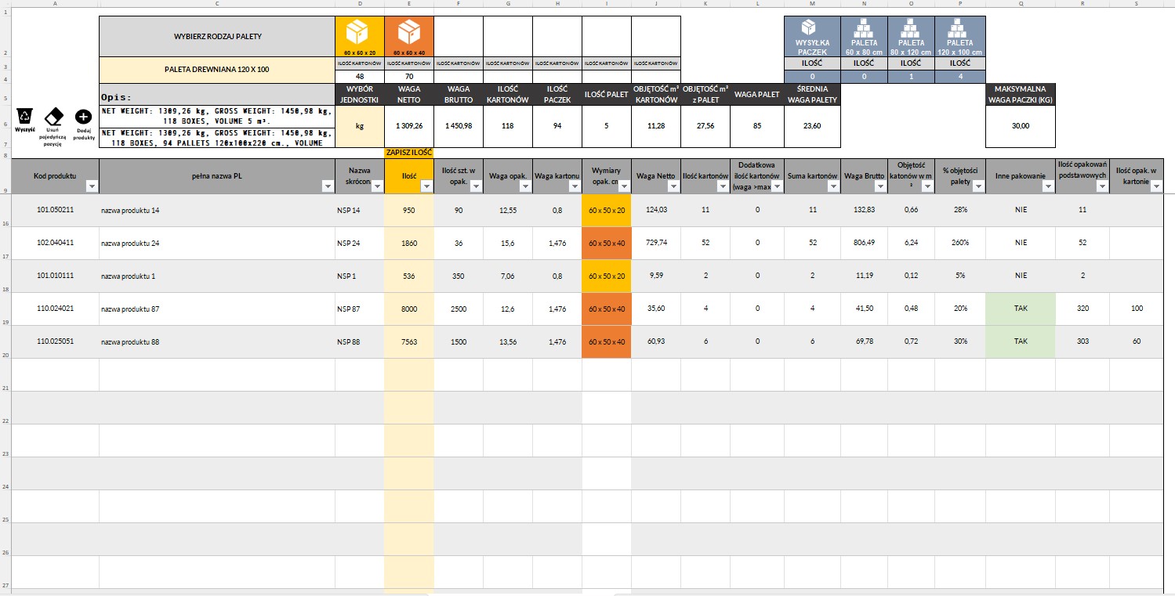The width and height of the screenshot is (1175, 596).
Task: Choose the Paleta 80 x 120 cm icon
Action: 912,28
